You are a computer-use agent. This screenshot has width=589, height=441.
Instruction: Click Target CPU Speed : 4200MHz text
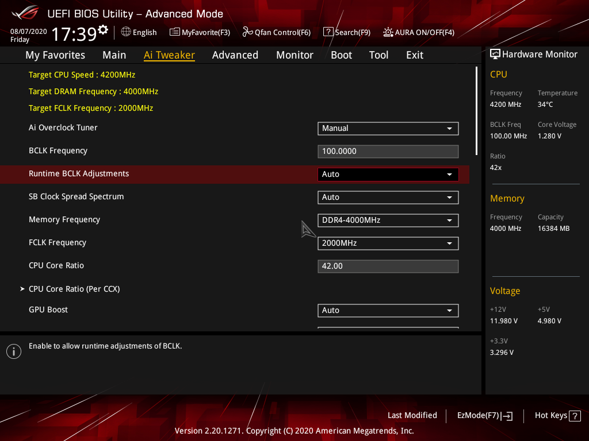(82, 75)
